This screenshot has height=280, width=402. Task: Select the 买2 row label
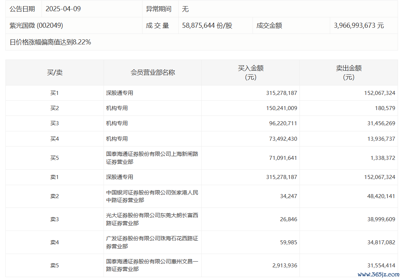click(x=54, y=108)
